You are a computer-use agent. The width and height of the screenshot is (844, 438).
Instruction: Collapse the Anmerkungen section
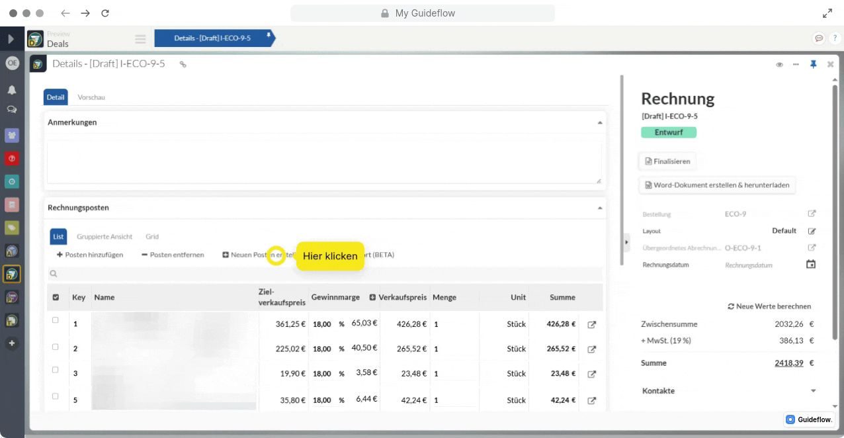tap(600, 122)
